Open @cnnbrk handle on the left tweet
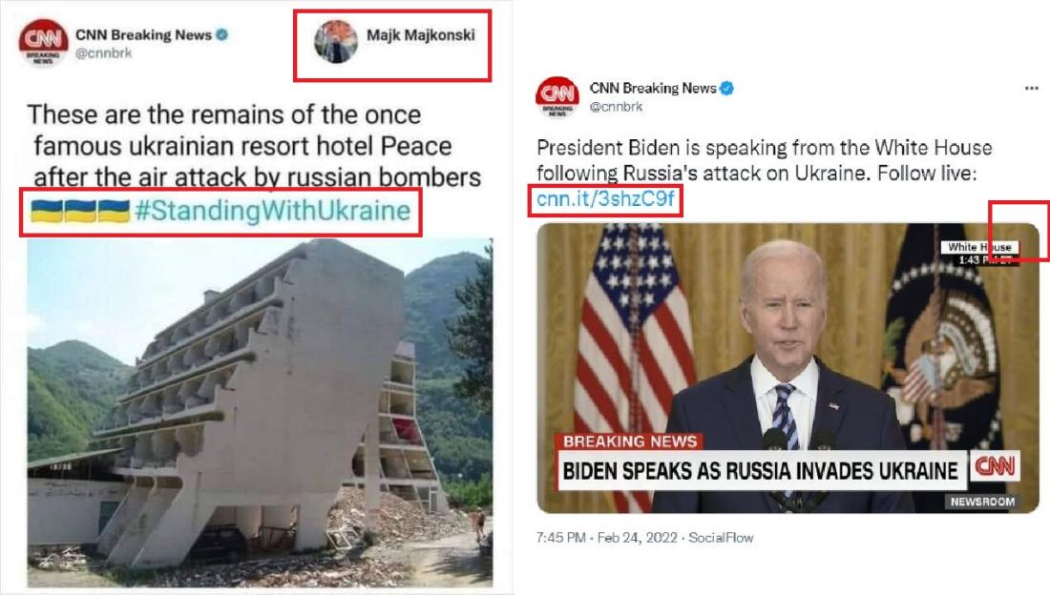This screenshot has width=1050, height=595. click(x=104, y=52)
